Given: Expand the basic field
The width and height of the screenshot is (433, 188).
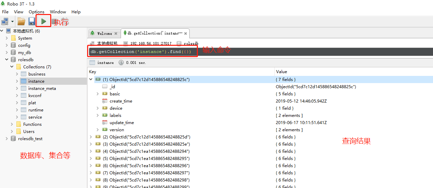Looking at the screenshot, I should click(98, 94).
